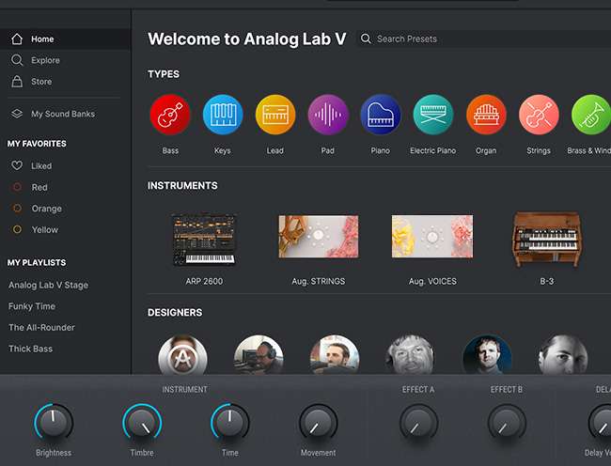611x466 pixels.
Task: Select the Arturia logo designer avatar
Action: (182, 355)
